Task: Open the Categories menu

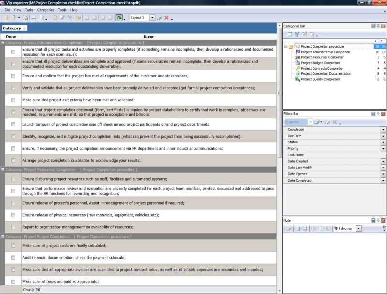Action: [45, 10]
